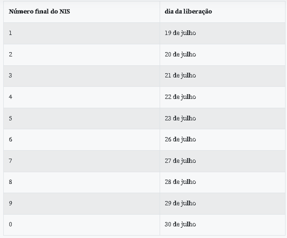Screen dimensions: 287x238
Task: Click on '21 de julho' date
Action: coord(180,76)
